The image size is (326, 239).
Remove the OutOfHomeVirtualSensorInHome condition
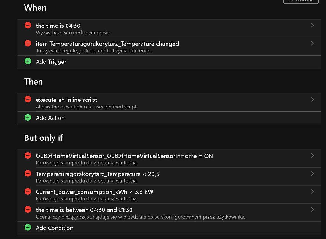[28, 155]
